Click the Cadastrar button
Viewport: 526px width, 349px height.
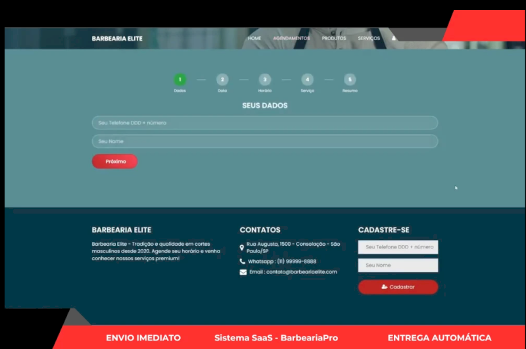[398, 287]
